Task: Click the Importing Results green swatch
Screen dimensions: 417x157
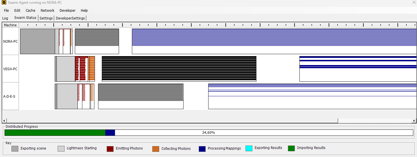Action: (x=291, y=148)
